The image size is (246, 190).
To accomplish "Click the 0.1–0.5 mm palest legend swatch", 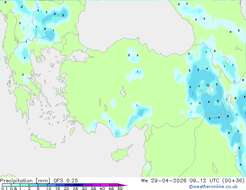I will [7, 185].
